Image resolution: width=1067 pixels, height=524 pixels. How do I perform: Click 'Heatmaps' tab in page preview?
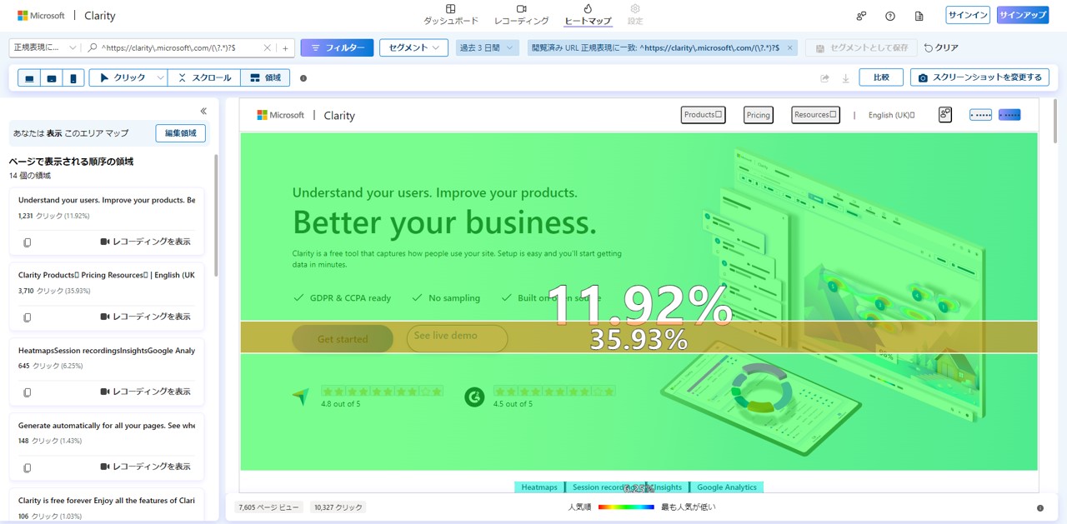[539, 487]
